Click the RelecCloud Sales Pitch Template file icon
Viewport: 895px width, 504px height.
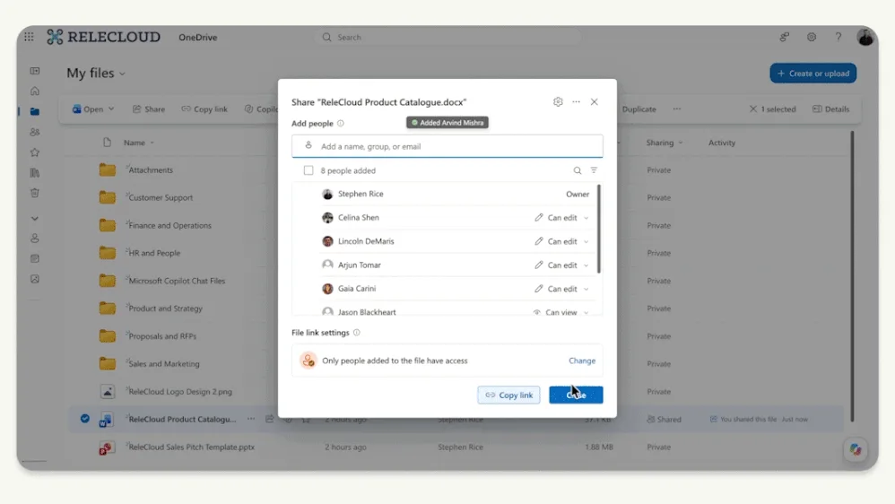click(106, 448)
